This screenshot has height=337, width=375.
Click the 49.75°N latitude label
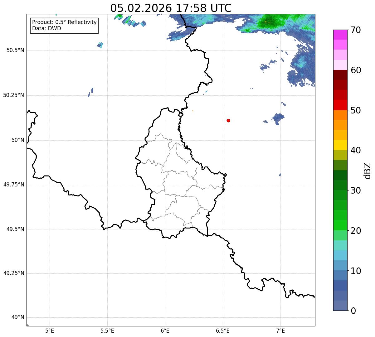[13, 185]
